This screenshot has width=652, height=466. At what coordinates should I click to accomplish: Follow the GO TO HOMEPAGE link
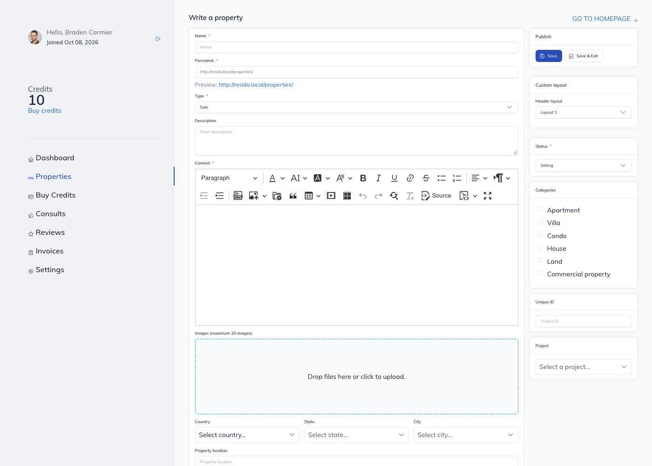click(x=605, y=19)
